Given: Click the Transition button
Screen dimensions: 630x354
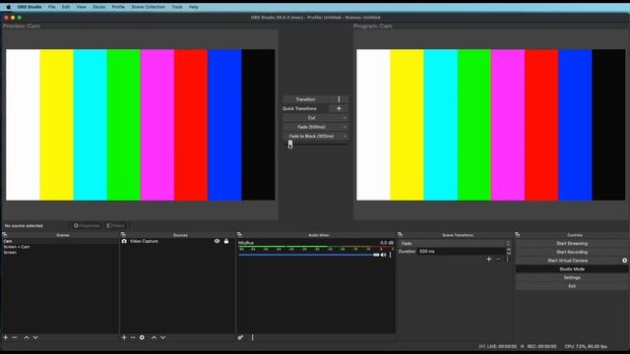Looking at the screenshot, I should 306,99.
